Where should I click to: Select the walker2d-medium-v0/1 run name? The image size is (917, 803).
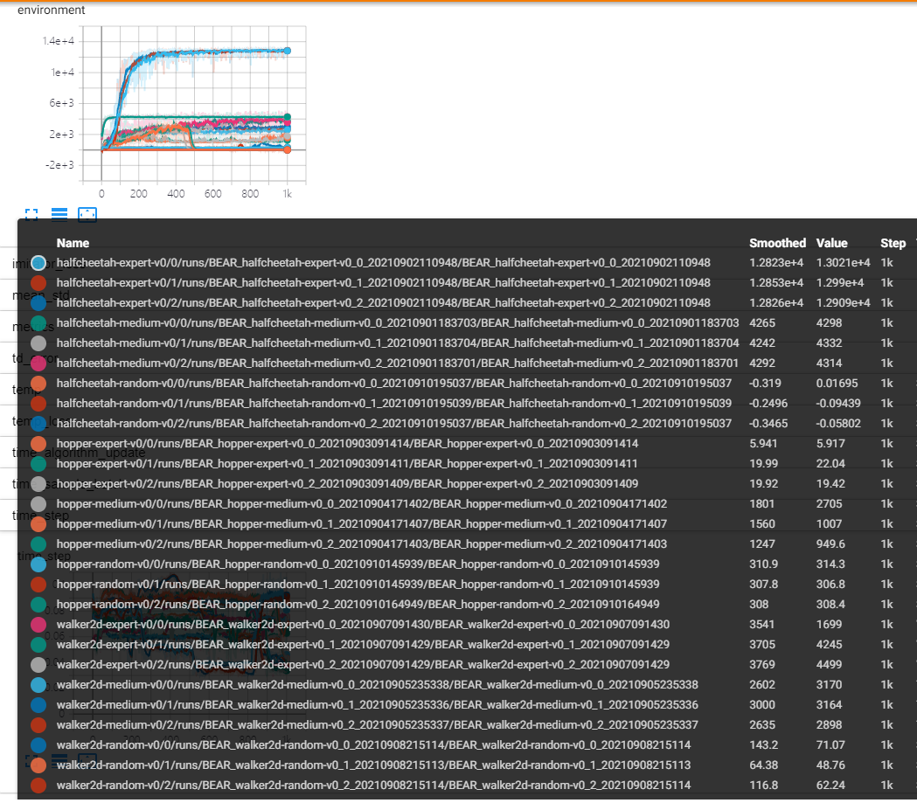(x=378, y=705)
